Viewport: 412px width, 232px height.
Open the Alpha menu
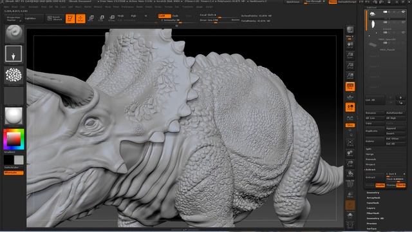tap(6, 7)
